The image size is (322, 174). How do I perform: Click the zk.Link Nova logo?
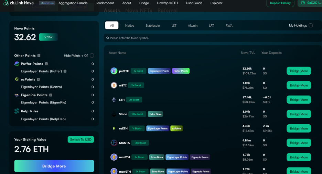pos(19,3)
